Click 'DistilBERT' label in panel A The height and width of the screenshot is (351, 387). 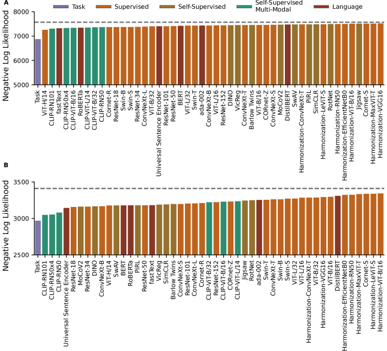tap(287, 105)
